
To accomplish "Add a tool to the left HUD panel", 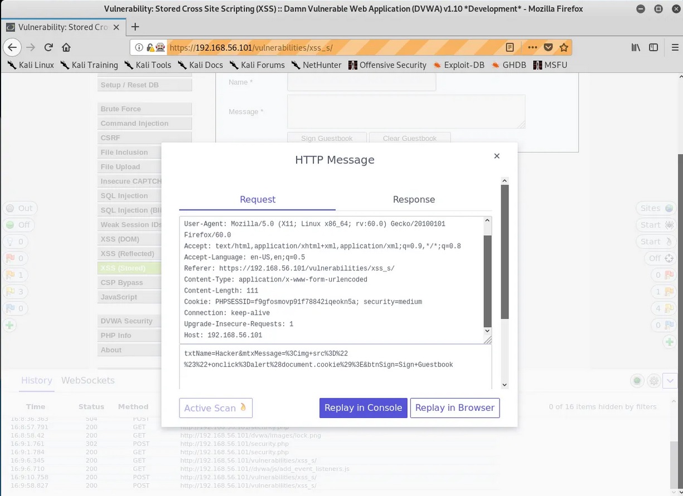I will pos(9,325).
